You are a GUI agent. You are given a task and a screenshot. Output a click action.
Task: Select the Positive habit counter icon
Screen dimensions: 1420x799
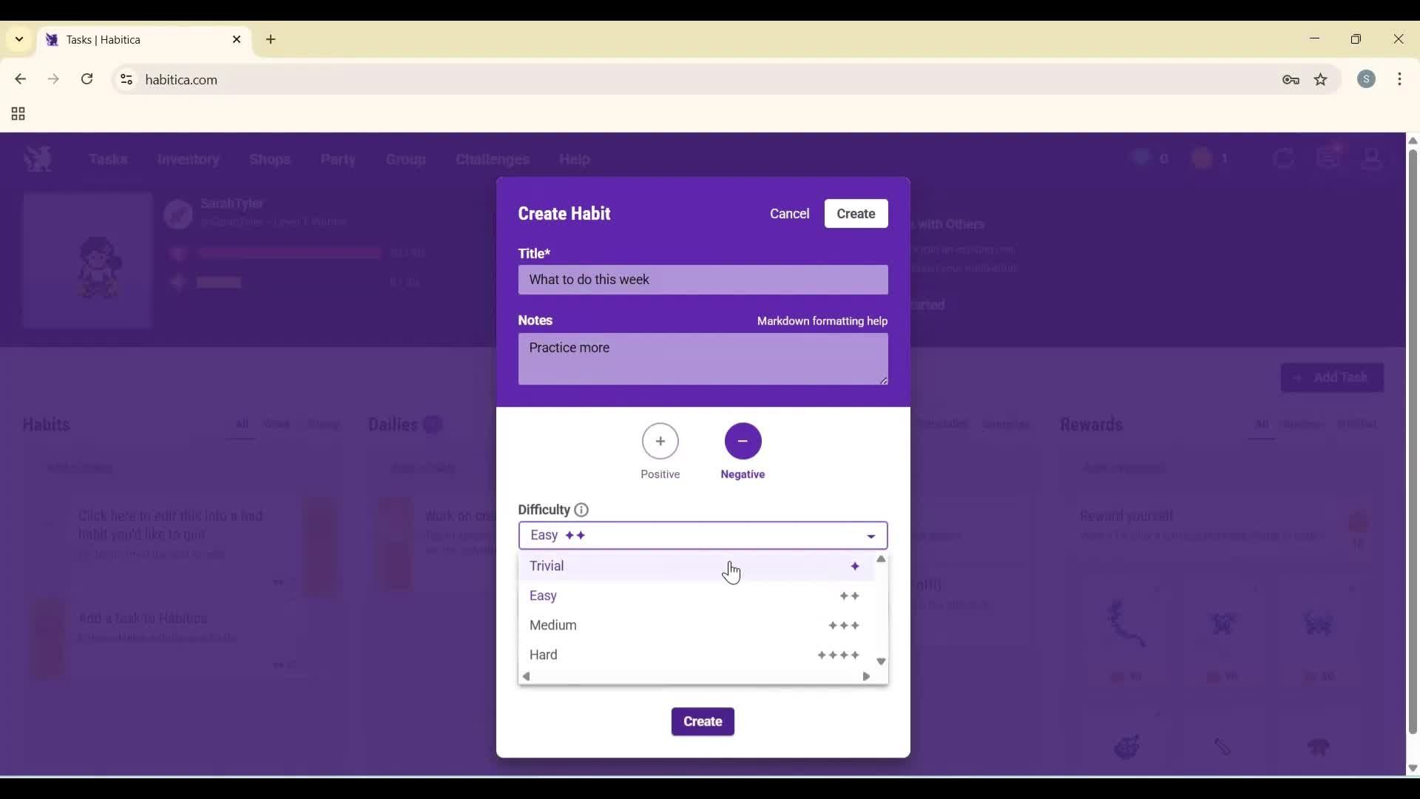tap(660, 442)
